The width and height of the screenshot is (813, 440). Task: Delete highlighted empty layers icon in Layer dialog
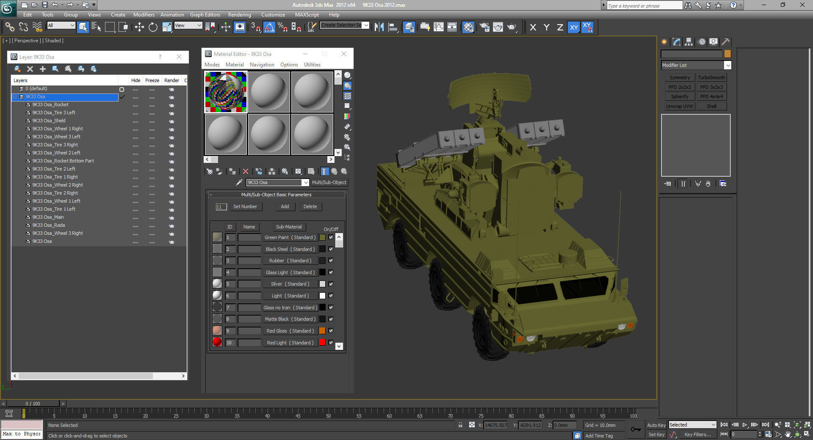click(x=30, y=69)
